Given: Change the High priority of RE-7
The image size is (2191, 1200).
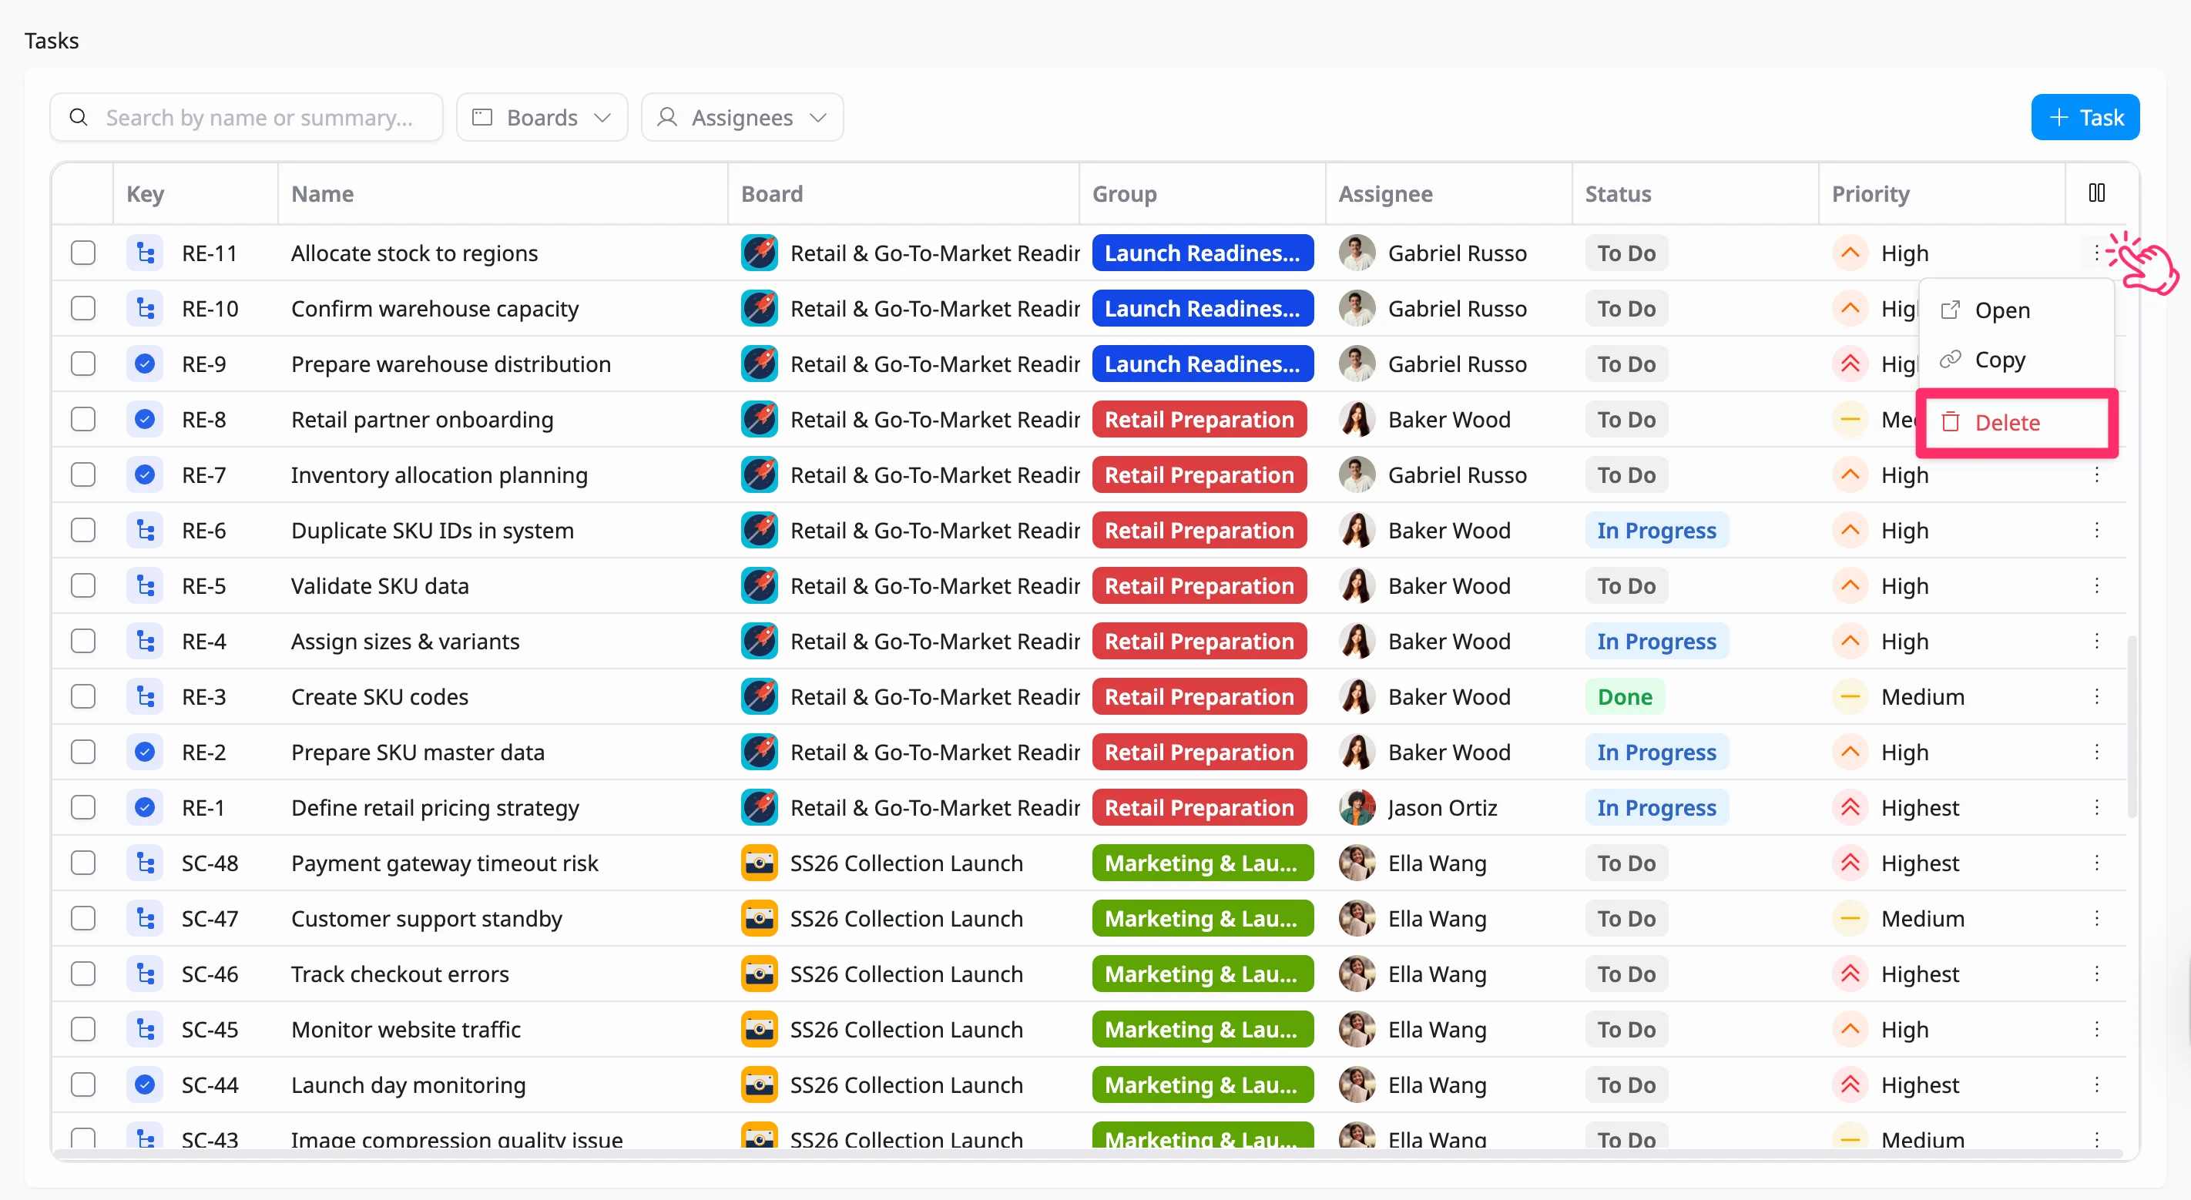Looking at the screenshot, I should (1881, 475).
